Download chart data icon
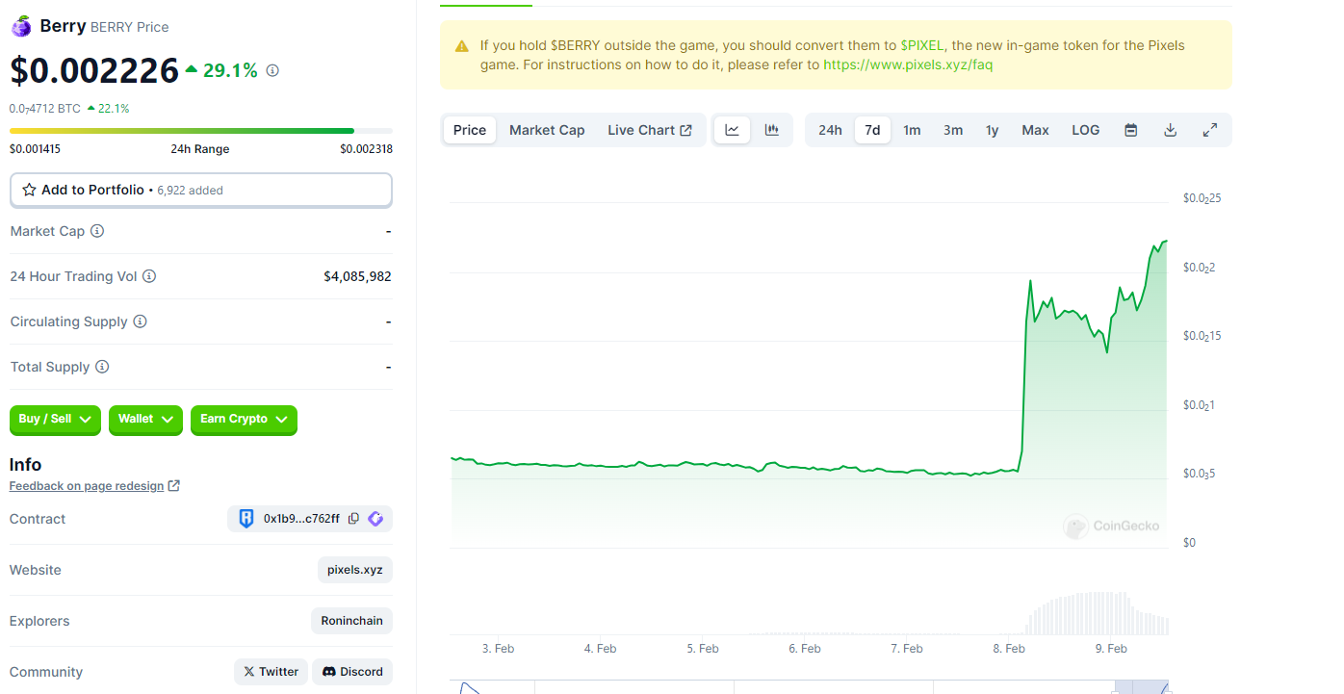The image size is (1344, 694). (x=1171, y=130)
